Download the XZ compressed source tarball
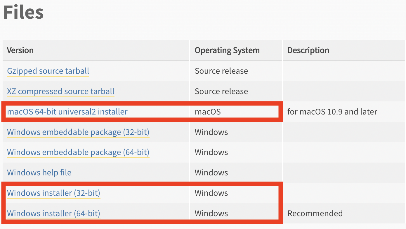 61,91
